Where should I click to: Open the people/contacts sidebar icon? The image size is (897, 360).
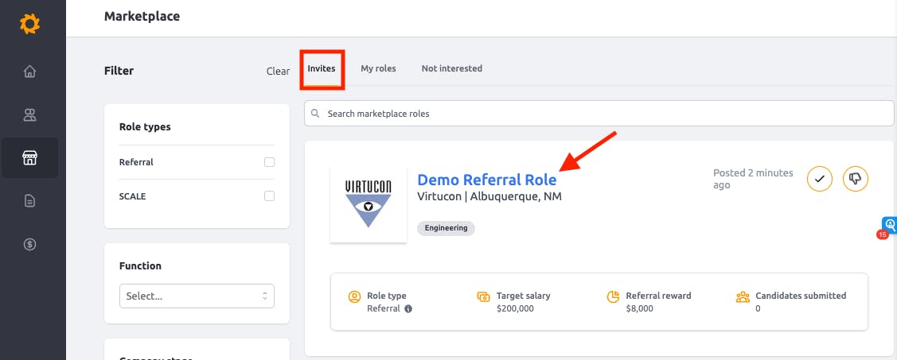click(x=29, y=115)
